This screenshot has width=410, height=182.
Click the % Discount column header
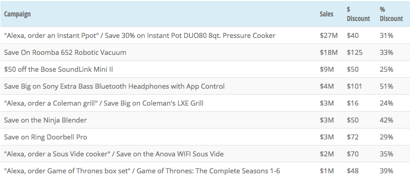[x=391, y=14]
